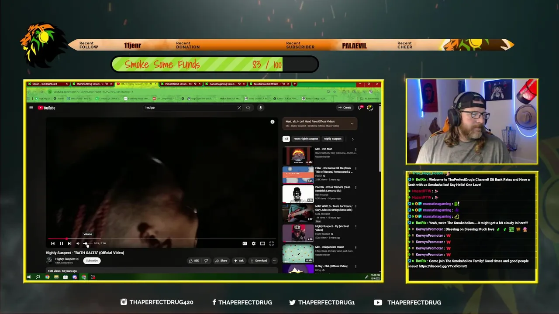Click the Share button
This screenshot has width=559, height=314.
pyautogui.click(x=221, y=260)
